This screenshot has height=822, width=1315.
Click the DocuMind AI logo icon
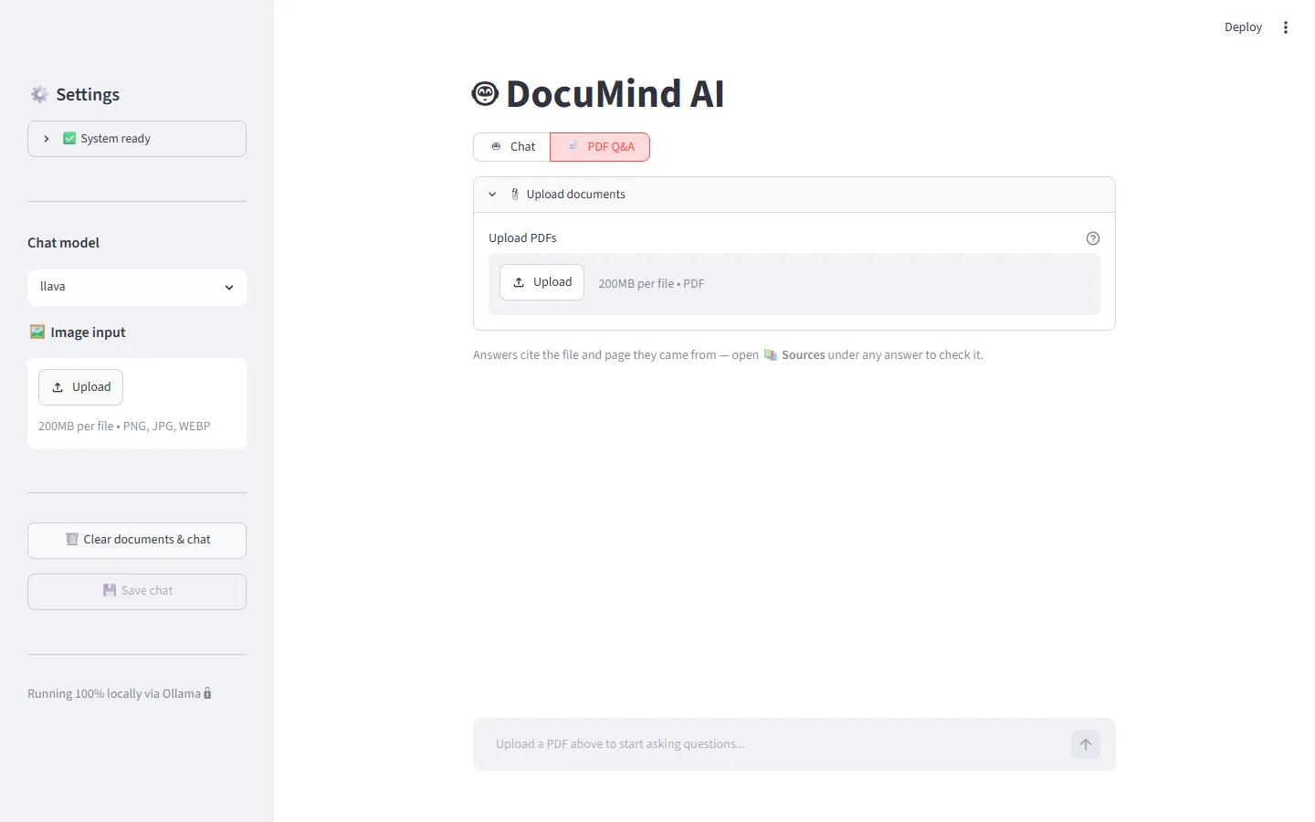[x=485, y=93]
